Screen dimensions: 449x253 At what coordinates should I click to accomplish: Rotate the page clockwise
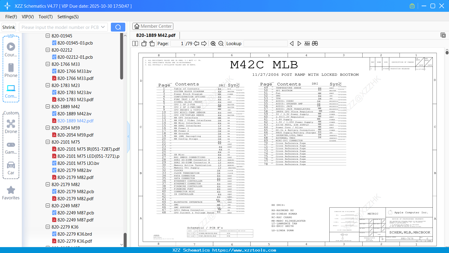pyautogui.click(x=152, y=44)
